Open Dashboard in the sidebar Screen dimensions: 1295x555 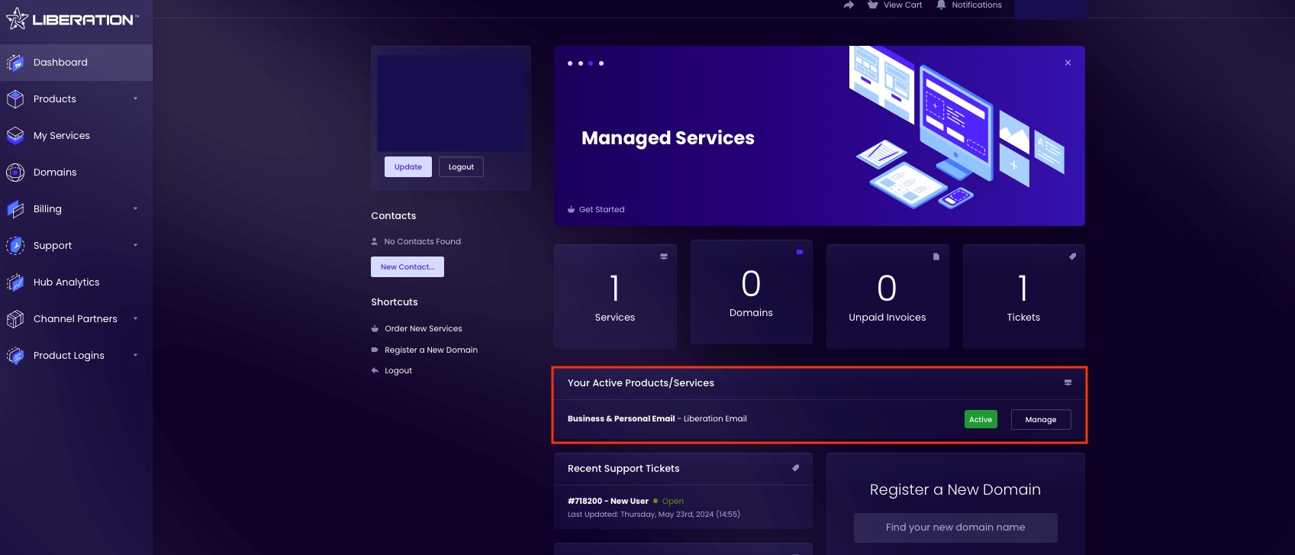pyautogui.click(x=76, y=63)
